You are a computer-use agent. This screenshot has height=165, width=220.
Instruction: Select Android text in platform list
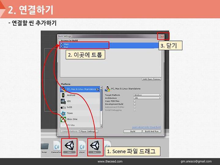point(71,95)
